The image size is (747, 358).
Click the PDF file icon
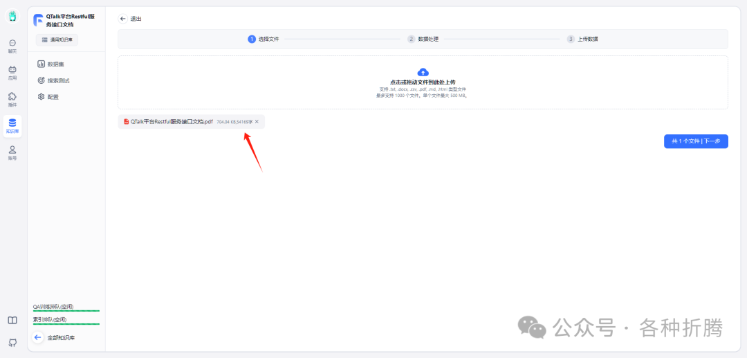pos(127,122)
